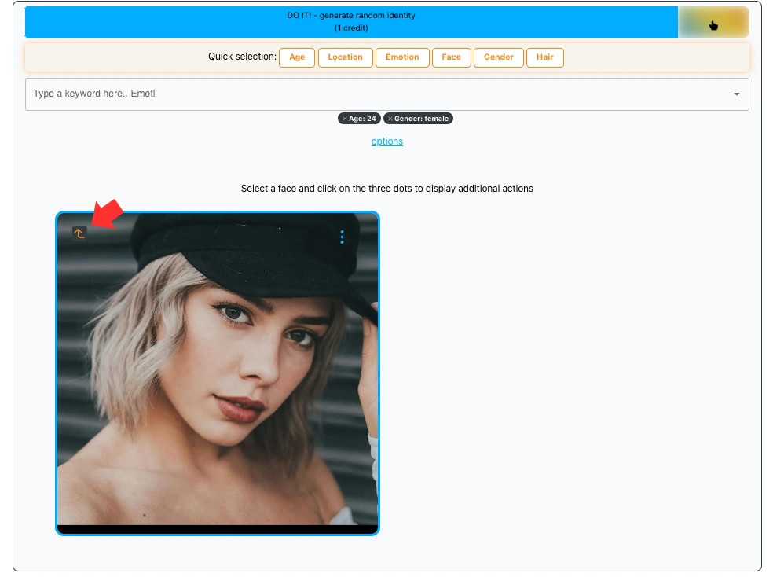The image size is (773, 577).
Task: Open additional actions via the vertical dots
Action: point(342,237)
